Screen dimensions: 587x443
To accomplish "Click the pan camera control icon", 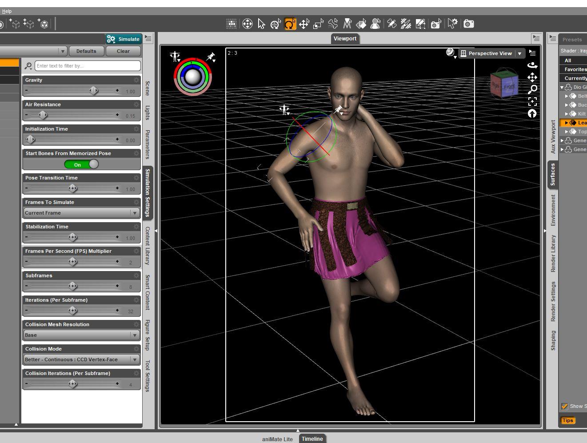I will point(532,77).
